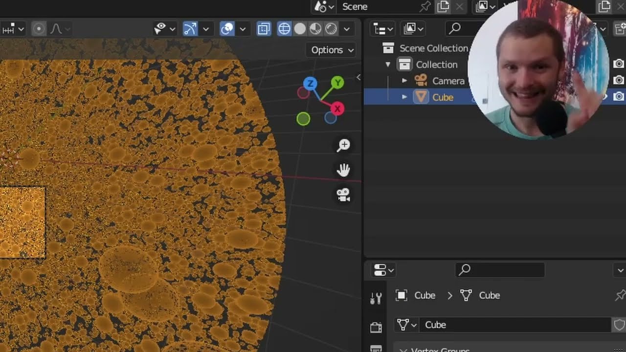
Task: Delete the scene with the X button
Action: point(459,7)
